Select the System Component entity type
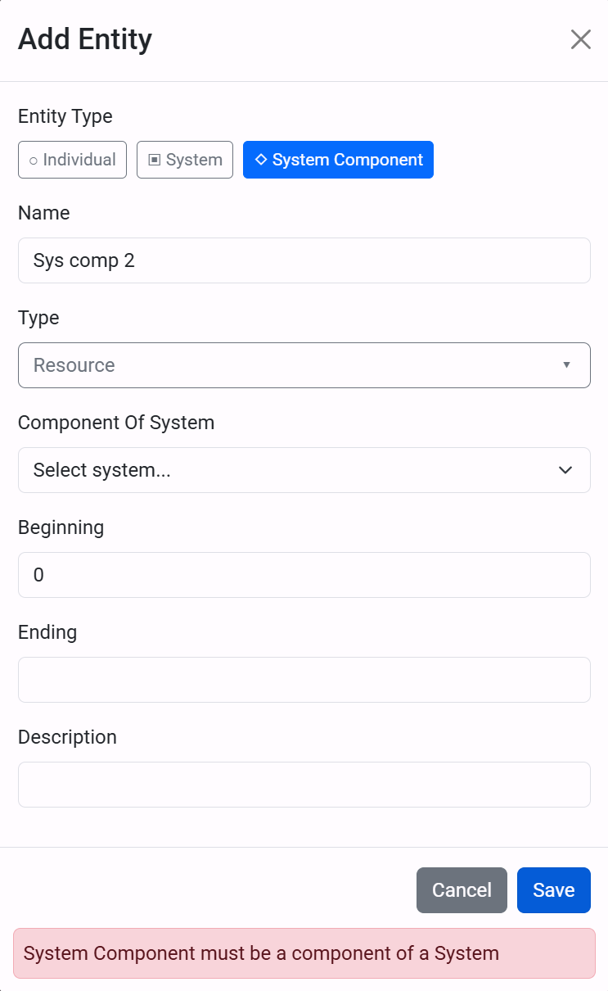 point(338,160)
